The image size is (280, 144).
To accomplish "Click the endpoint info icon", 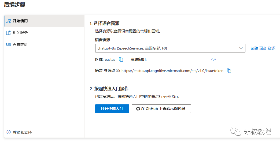I will tap(117, 70).
